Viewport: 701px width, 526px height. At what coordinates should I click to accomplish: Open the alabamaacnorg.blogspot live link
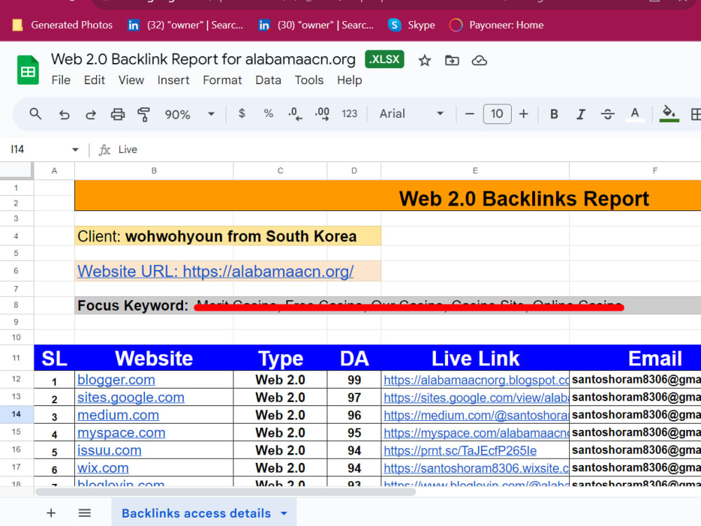click(476, 379)
